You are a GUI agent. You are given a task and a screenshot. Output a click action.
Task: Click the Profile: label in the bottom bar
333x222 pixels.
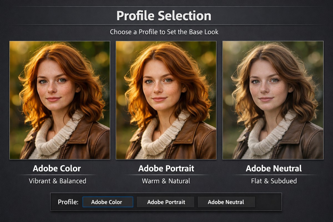[x=68, y=202]
